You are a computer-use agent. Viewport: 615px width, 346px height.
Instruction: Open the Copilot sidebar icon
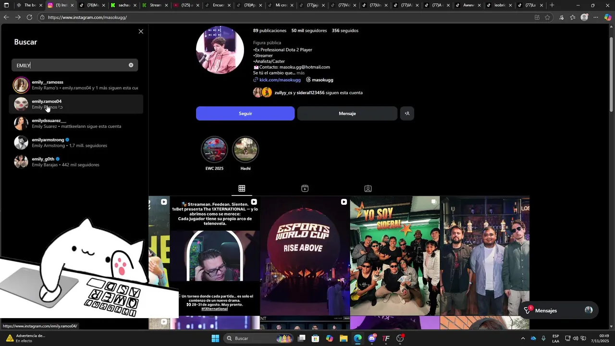tap(608, 17)
